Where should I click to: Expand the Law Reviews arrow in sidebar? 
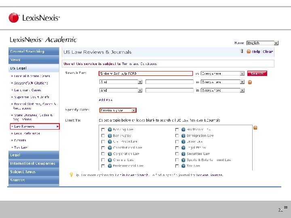57,126
